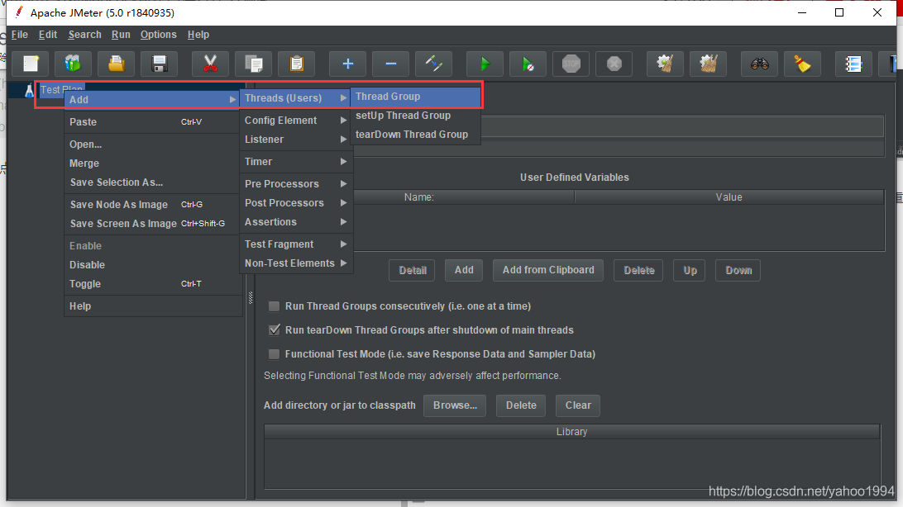Image resolution: width=903 pixels, height=507 pixels.
Task: Expand the Threads (Users) submenu
Action: tap(295, 97)
